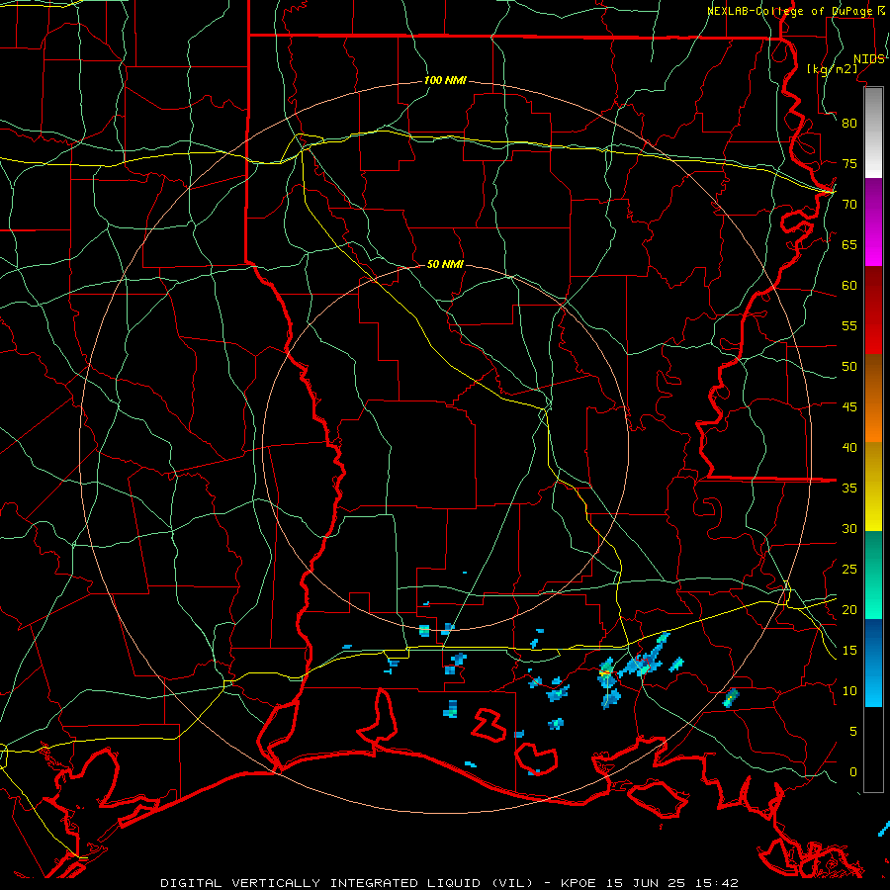
Task: Click the 5 value on the color scale
Action: (x=853, y=732)
